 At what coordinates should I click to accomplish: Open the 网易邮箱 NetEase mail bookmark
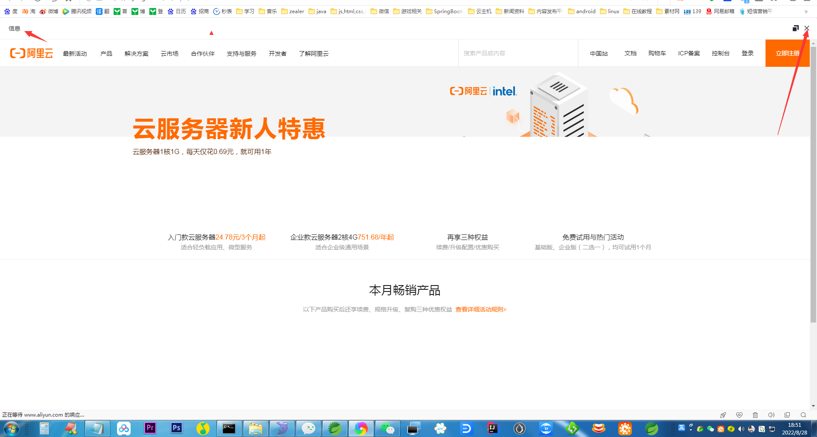[x=720, y=11]
